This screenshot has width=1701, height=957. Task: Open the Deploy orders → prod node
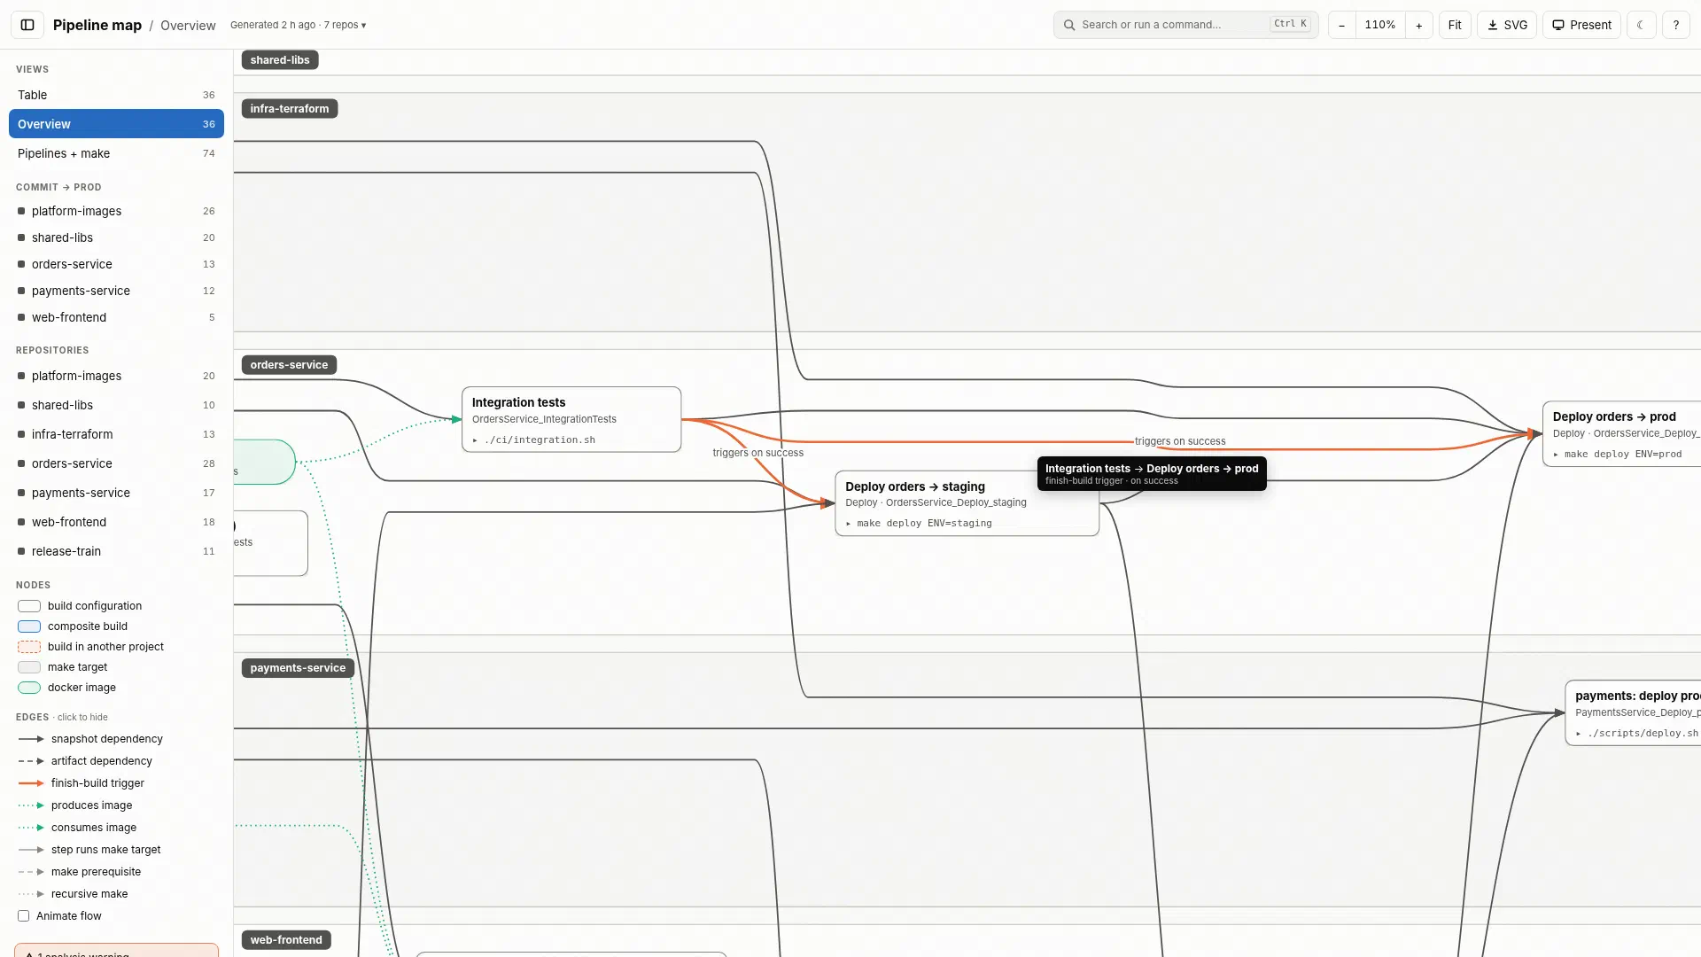point(1621,433)
